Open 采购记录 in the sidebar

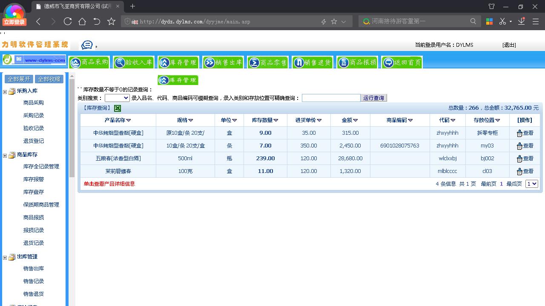[x=34, y=116]
